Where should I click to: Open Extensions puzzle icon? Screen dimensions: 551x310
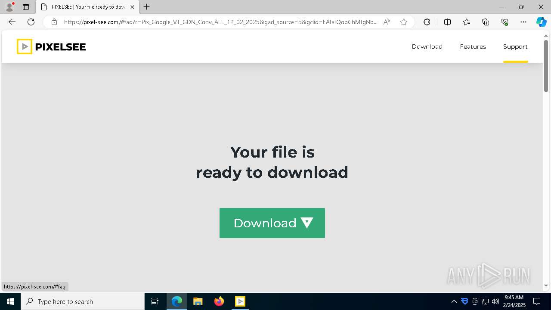(x=427, y=22)
